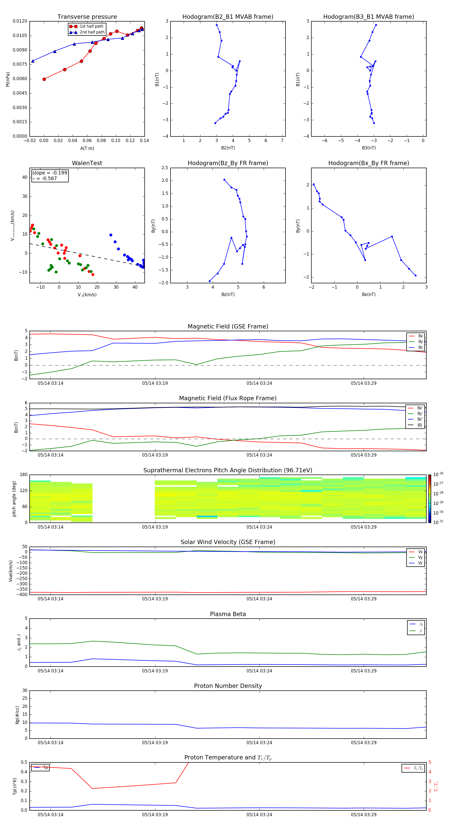Click the pitch angle colorbar
The width and height of the screenshot is (456, 837).
430,499
